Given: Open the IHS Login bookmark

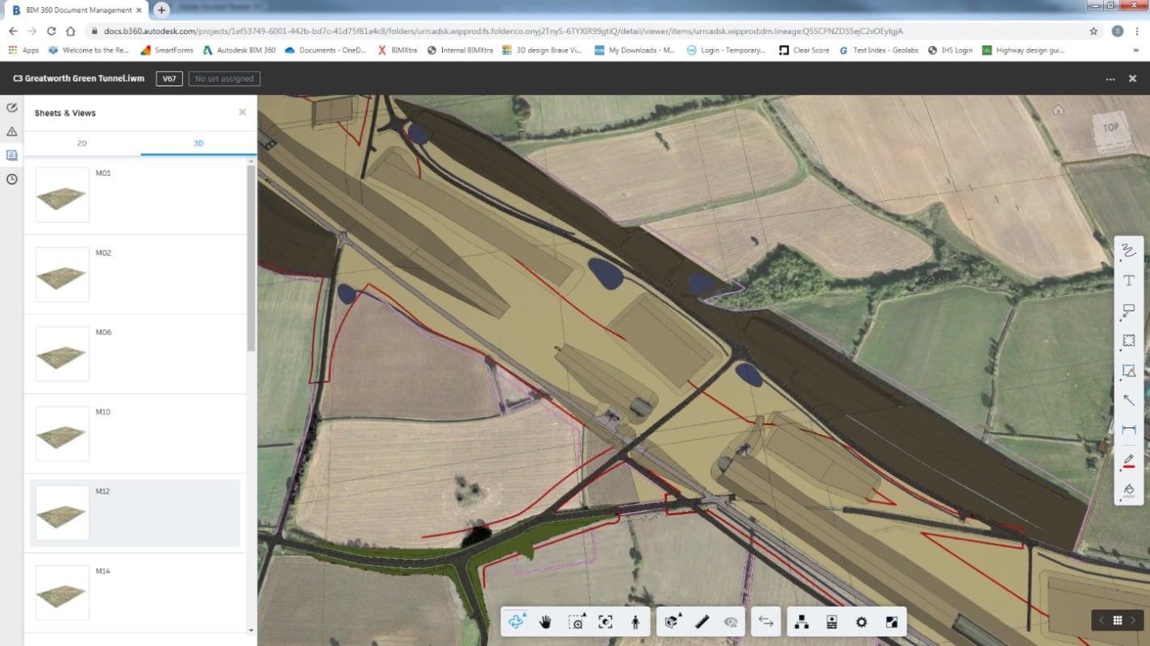Looking at the screenshot, I should point(950,50).
